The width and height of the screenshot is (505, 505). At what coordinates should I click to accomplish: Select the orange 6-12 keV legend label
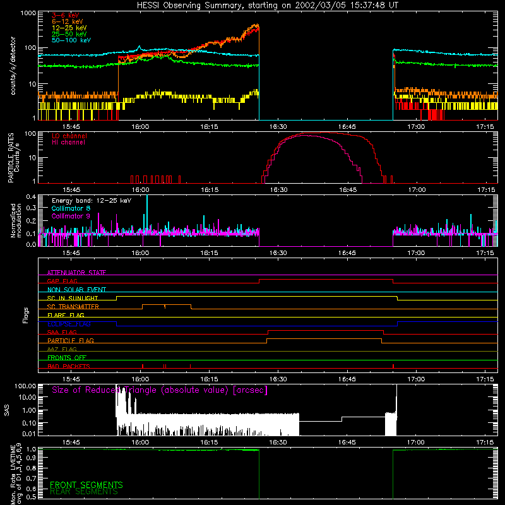[x=68, y=21]
